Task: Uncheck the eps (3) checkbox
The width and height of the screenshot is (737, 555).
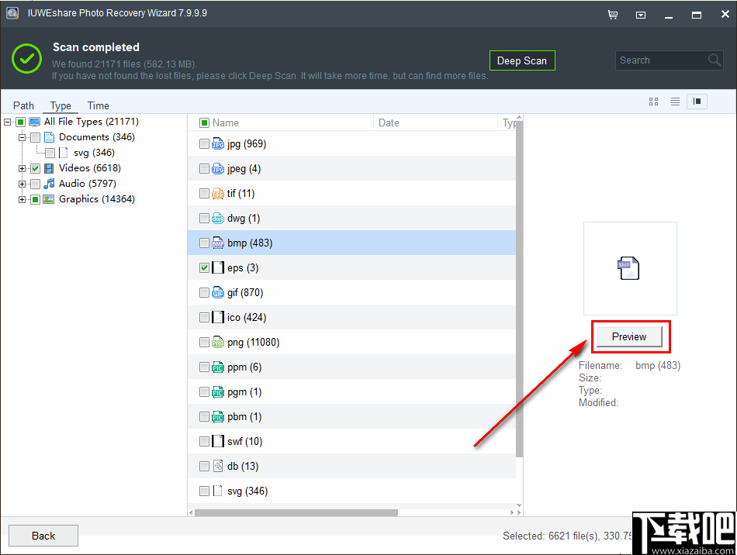Action: coord(204,267)
